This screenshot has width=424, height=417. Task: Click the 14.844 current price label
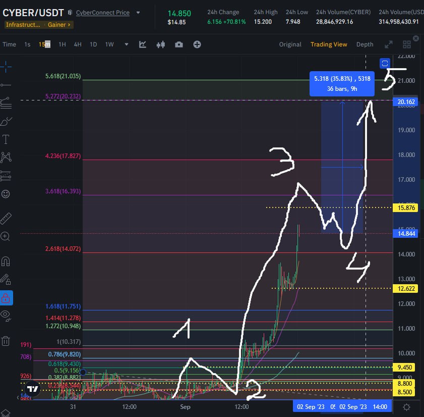[406, 233]
